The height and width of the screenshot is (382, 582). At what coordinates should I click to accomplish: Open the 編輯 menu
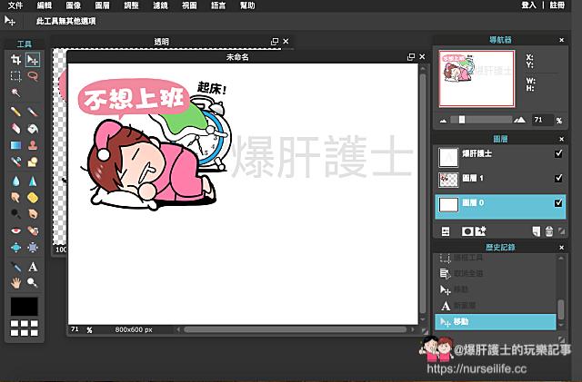[45, 5]
